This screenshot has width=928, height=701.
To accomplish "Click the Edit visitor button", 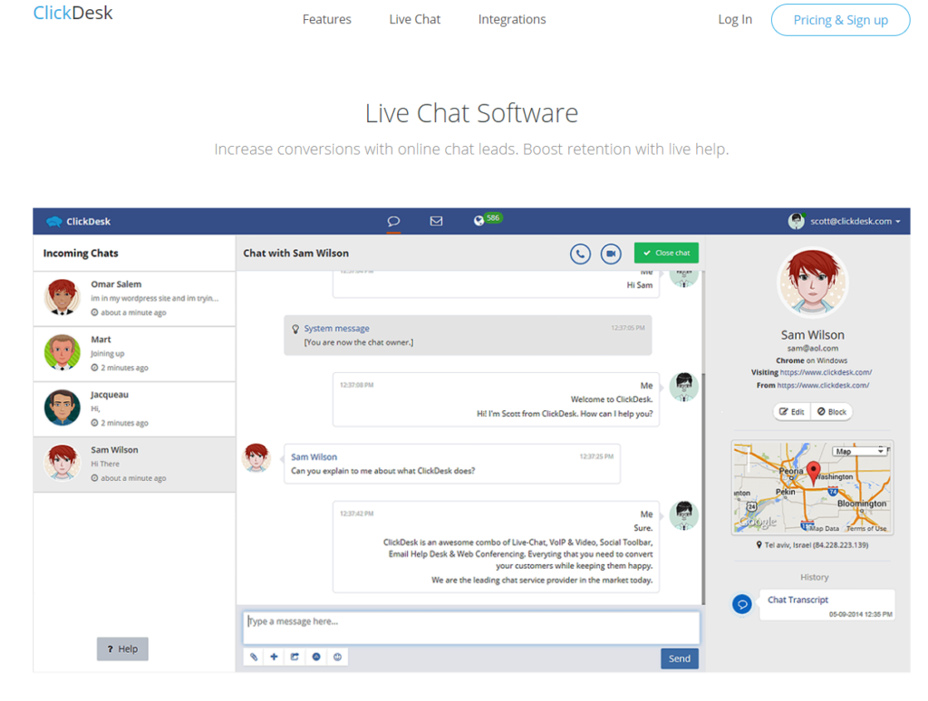I will (792, 412).
